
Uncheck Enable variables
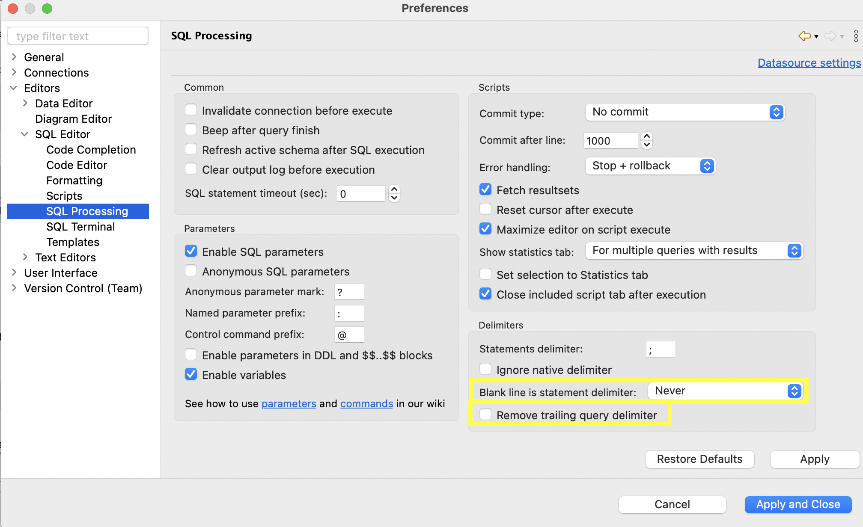[191, 374]
